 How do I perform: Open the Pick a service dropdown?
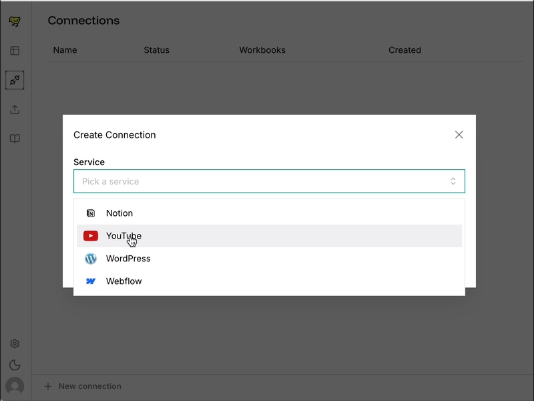coord(268,180)
